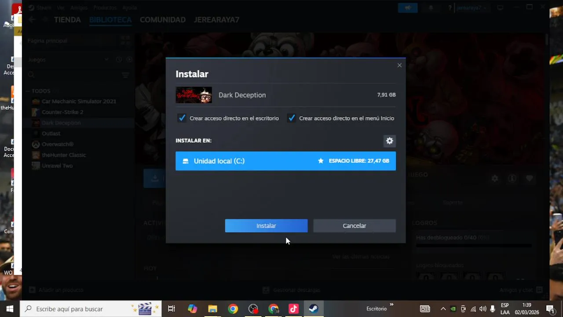Screen dimensions: 563x317
Task: Open the Windows Start menu
Action: 10,309
